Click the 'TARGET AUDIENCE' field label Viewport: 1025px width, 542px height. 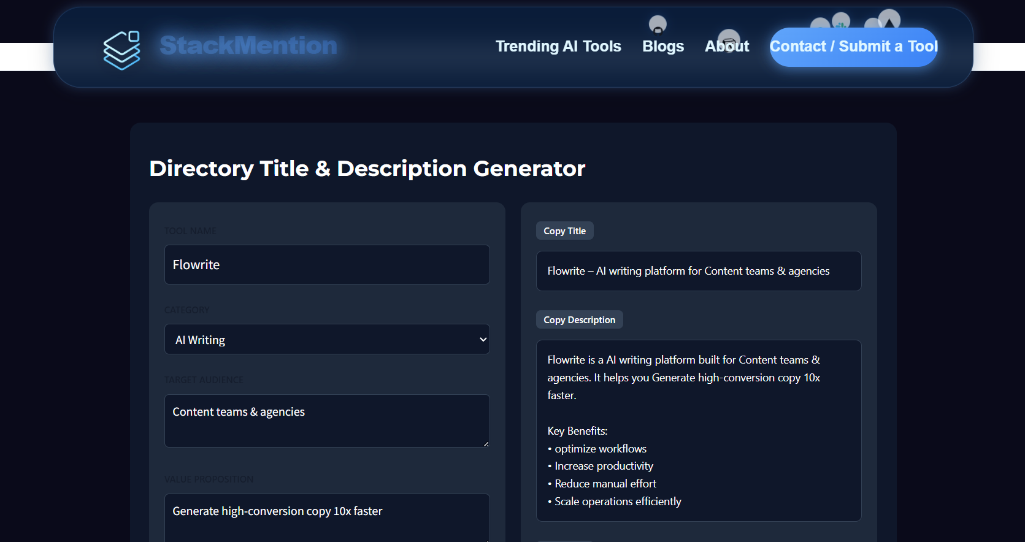(204, 380)
